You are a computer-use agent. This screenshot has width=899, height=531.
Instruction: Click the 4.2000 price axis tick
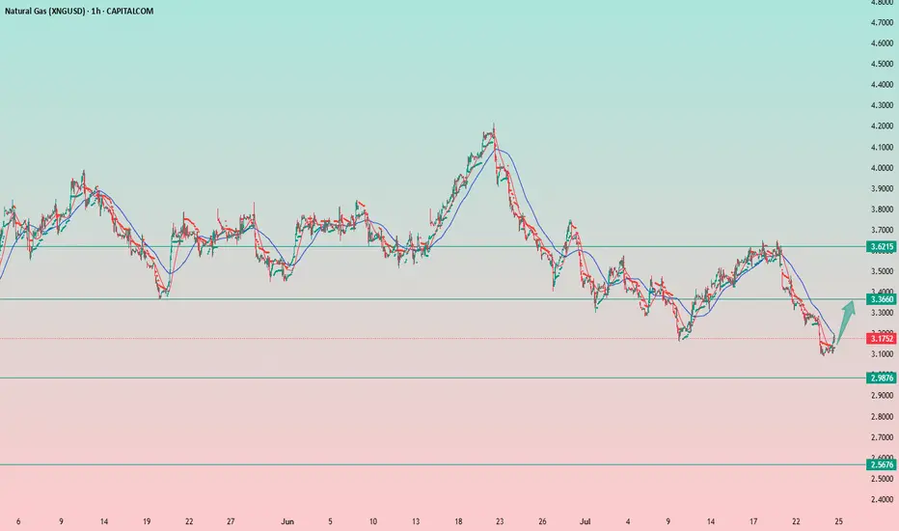point(882,126)
